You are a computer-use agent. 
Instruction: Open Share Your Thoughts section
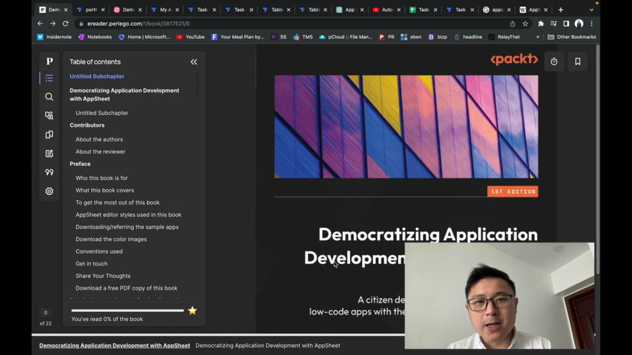(103, 276)
